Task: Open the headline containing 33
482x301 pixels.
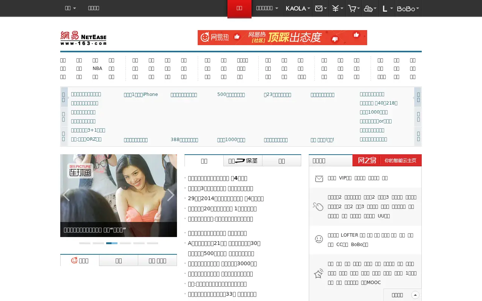Action: pyautogui.click(x=222, y=294)
